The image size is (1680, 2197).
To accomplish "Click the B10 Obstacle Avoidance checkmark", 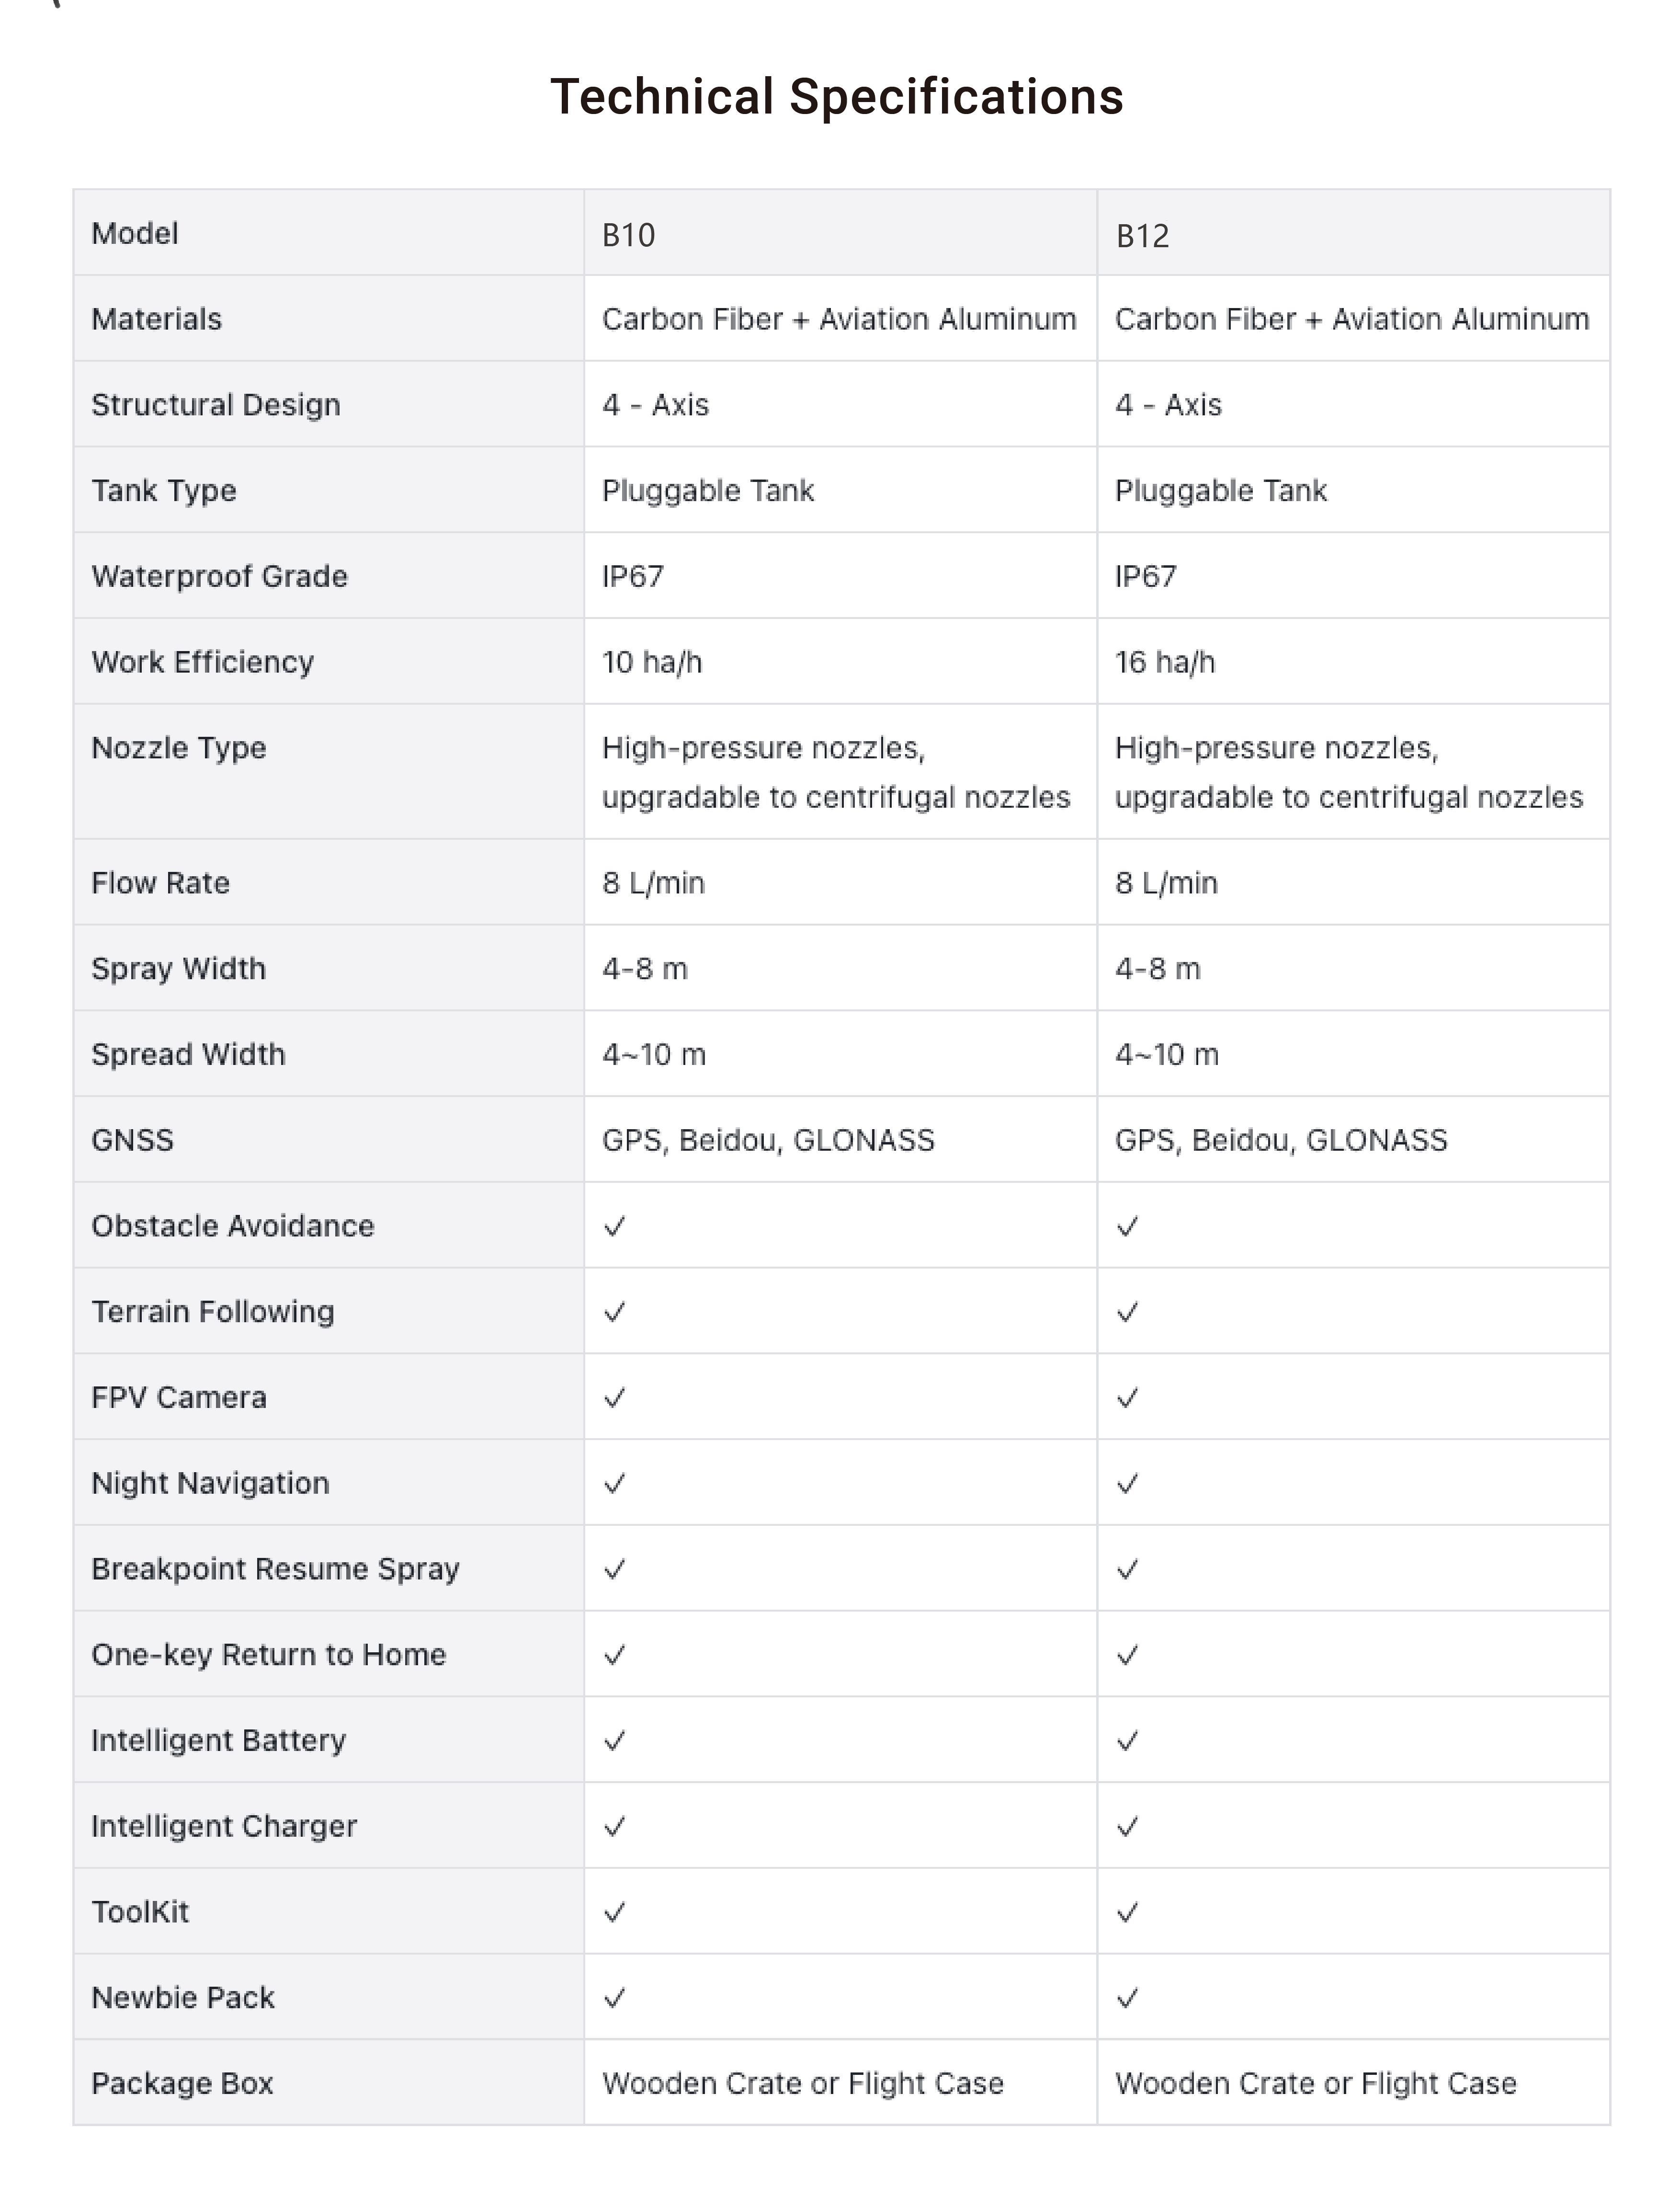I will point(615,1226).
